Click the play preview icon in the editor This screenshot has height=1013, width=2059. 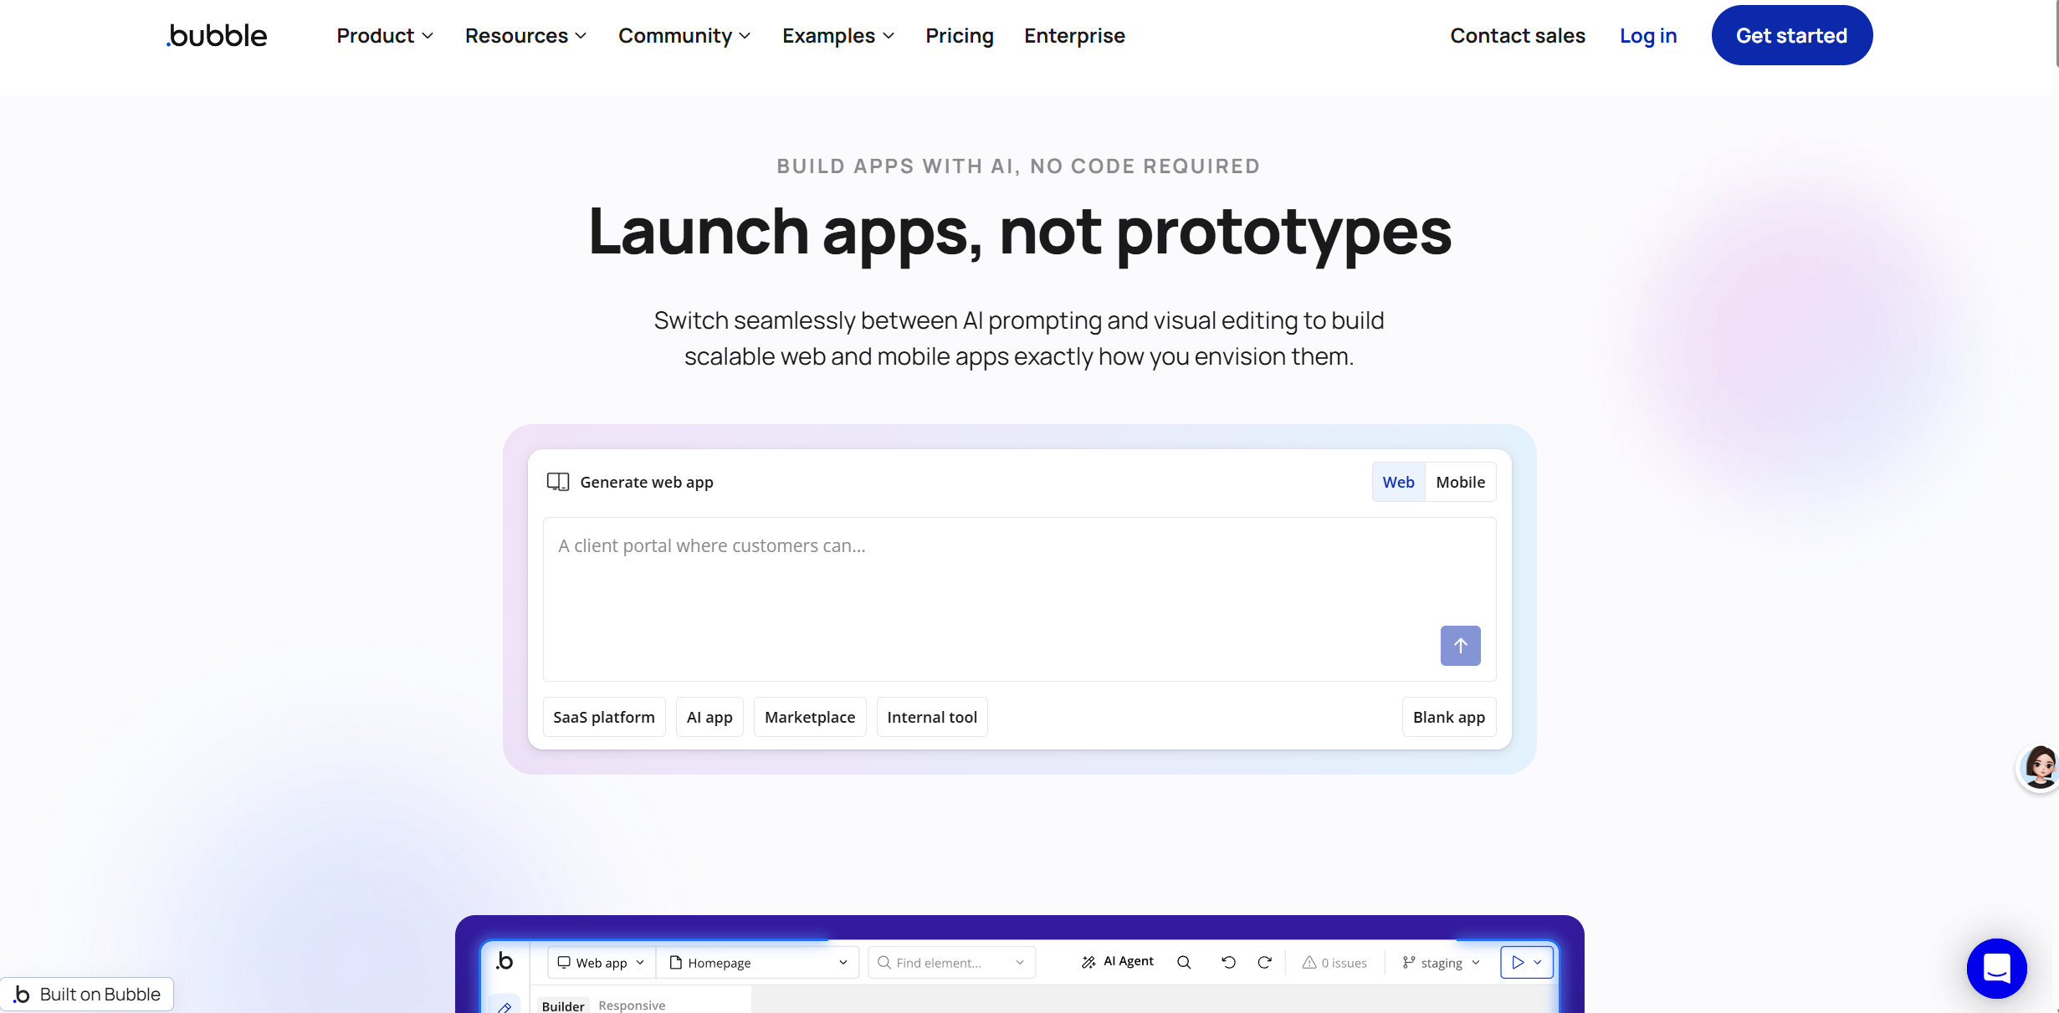pyautogui.click(x=1518, y=963)
